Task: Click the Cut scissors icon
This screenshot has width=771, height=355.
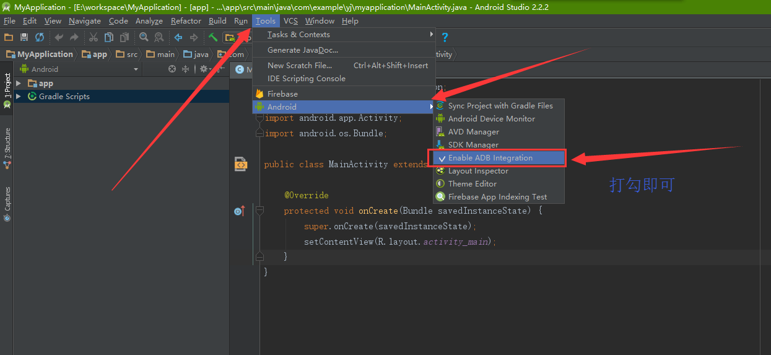Action: point(94,37)
